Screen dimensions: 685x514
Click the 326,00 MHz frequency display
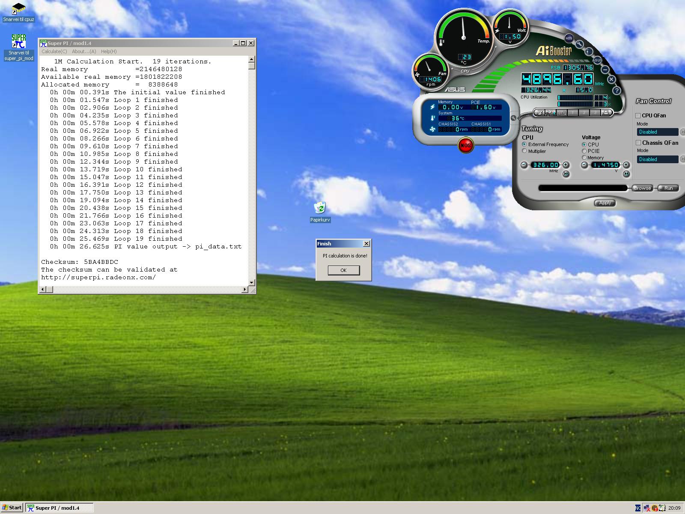point(545,165)
